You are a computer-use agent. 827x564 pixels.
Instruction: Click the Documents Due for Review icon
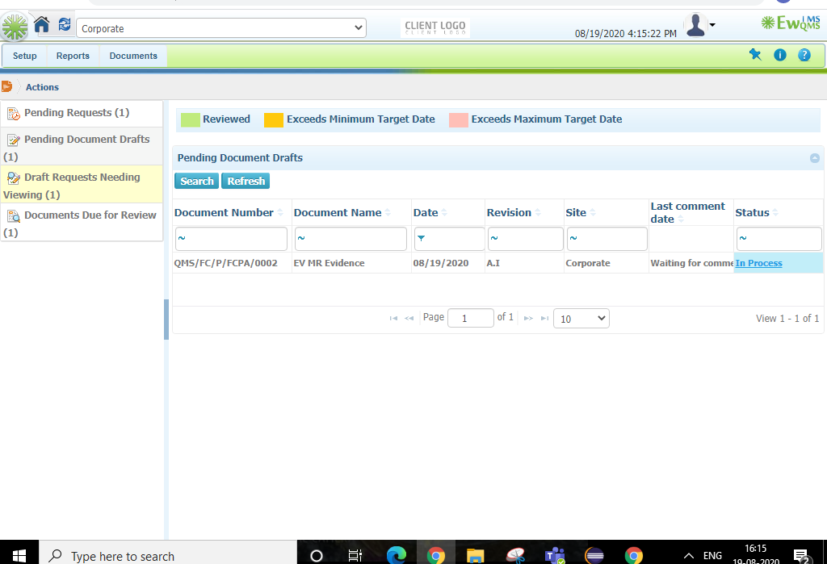coord(13,215)
